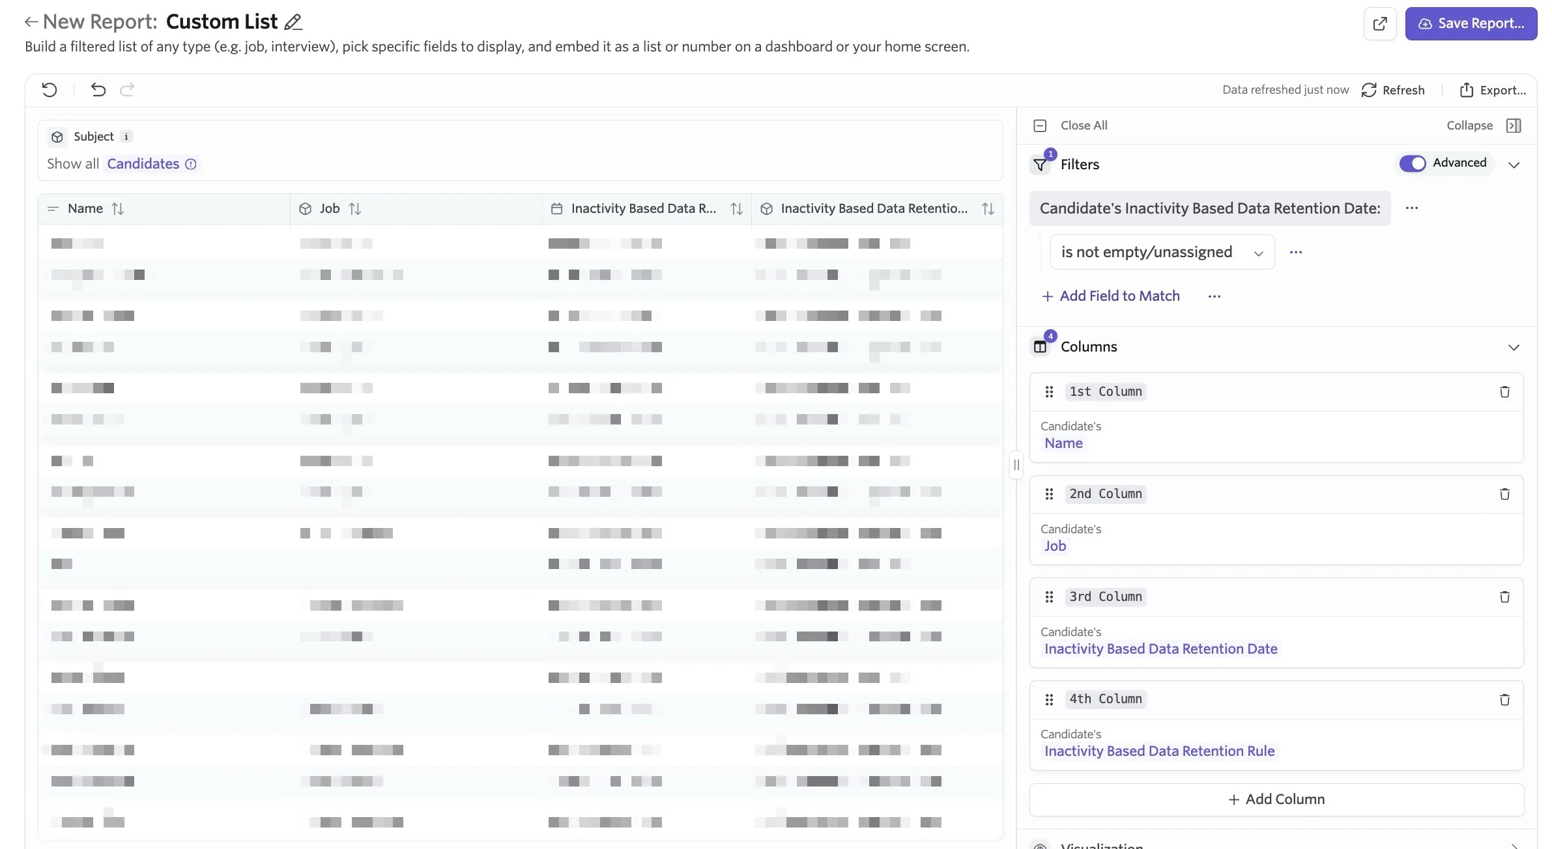The height and width of the screenshot is (849, 1552).
Task: Open Inactivity Based Data Retention Date field link
Action: pyautogui.click(x=1160, y=649)
